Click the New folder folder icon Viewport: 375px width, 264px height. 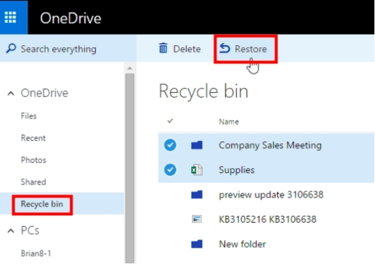pos(197,244)
